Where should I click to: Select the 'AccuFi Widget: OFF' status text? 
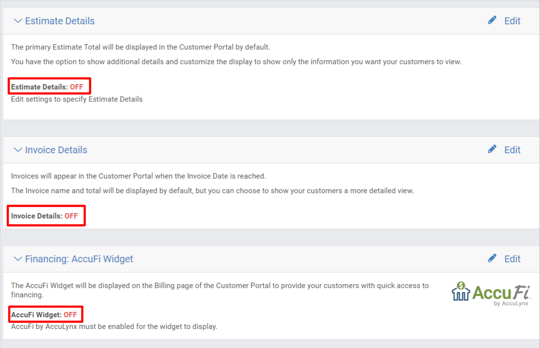[44, 314]
